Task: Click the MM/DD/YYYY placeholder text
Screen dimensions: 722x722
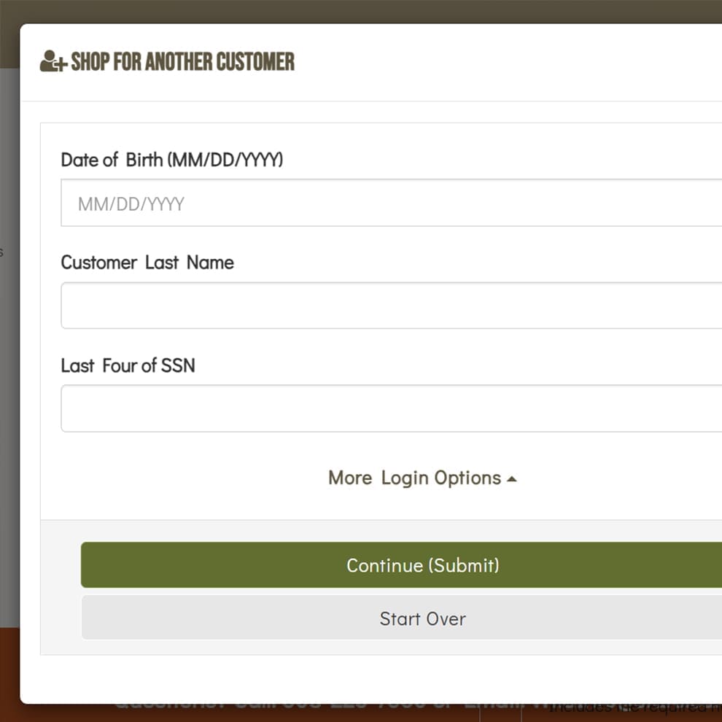Action: (x=131, y=203)
